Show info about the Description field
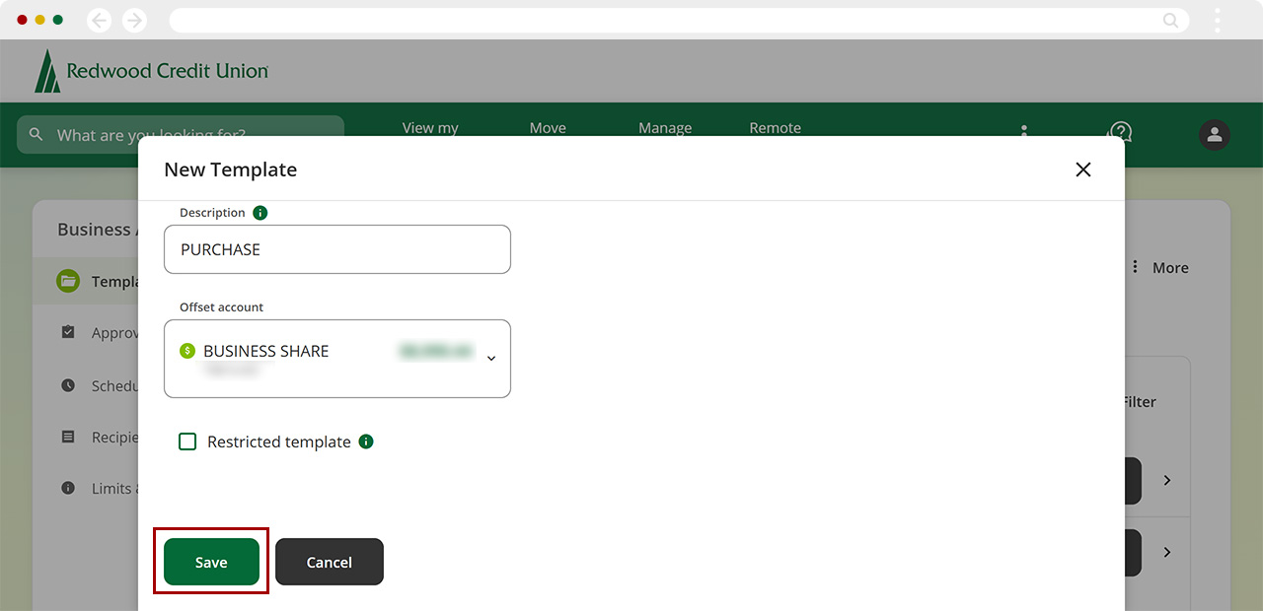Image resolution: width=1263 pixels, height=611 pixels. [260, 213]
